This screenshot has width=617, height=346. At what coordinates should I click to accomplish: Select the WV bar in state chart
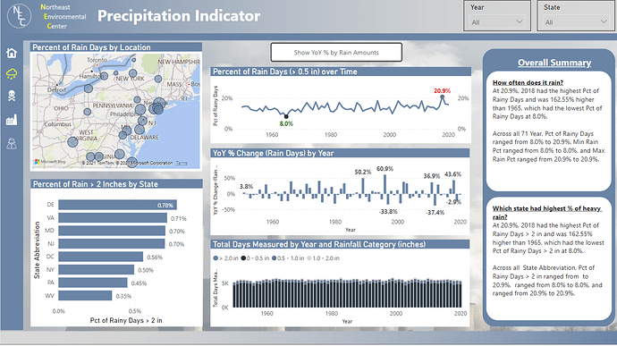tap(85, 296)
